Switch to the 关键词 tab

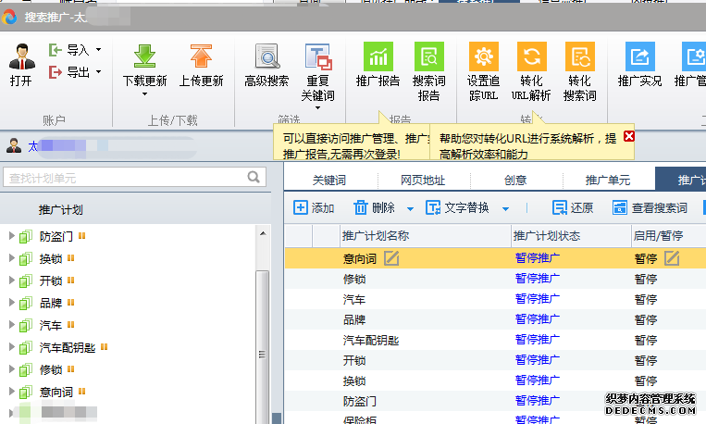tap(328, 180)
